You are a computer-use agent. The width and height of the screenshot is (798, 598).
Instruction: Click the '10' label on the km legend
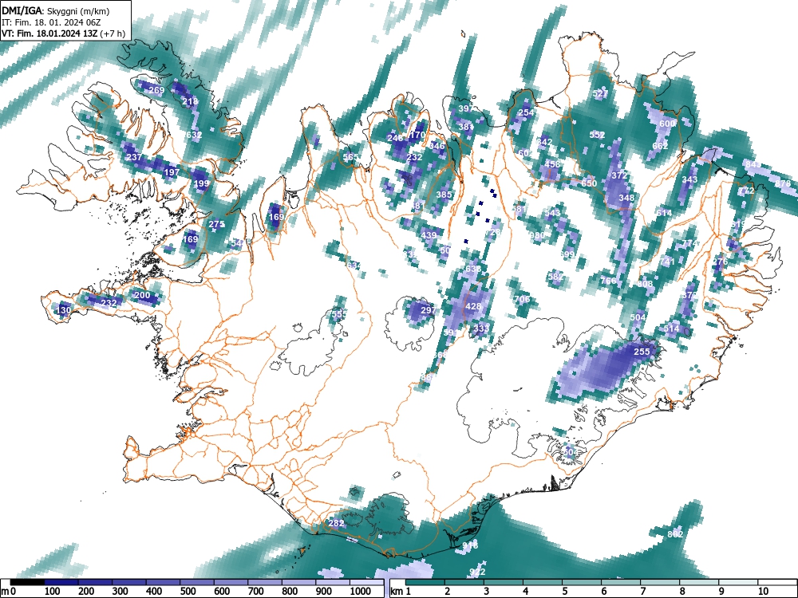(x=762, y=592)
